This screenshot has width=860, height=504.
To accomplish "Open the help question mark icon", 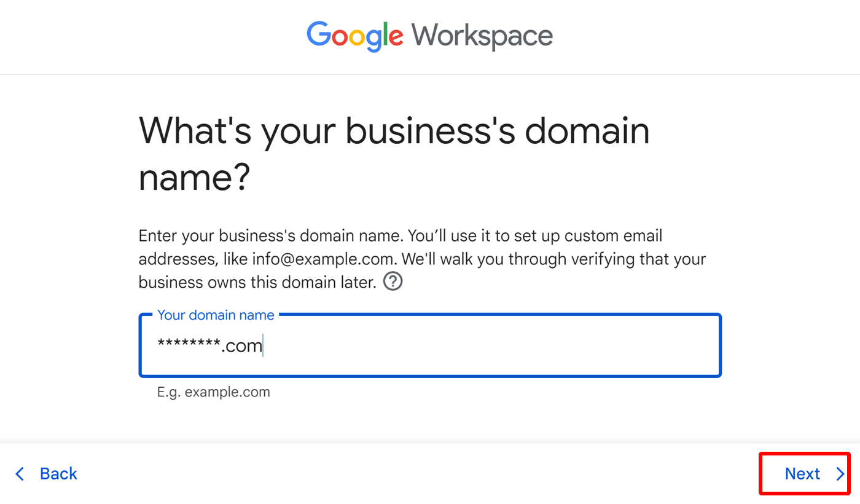I will tap(393, 282).
